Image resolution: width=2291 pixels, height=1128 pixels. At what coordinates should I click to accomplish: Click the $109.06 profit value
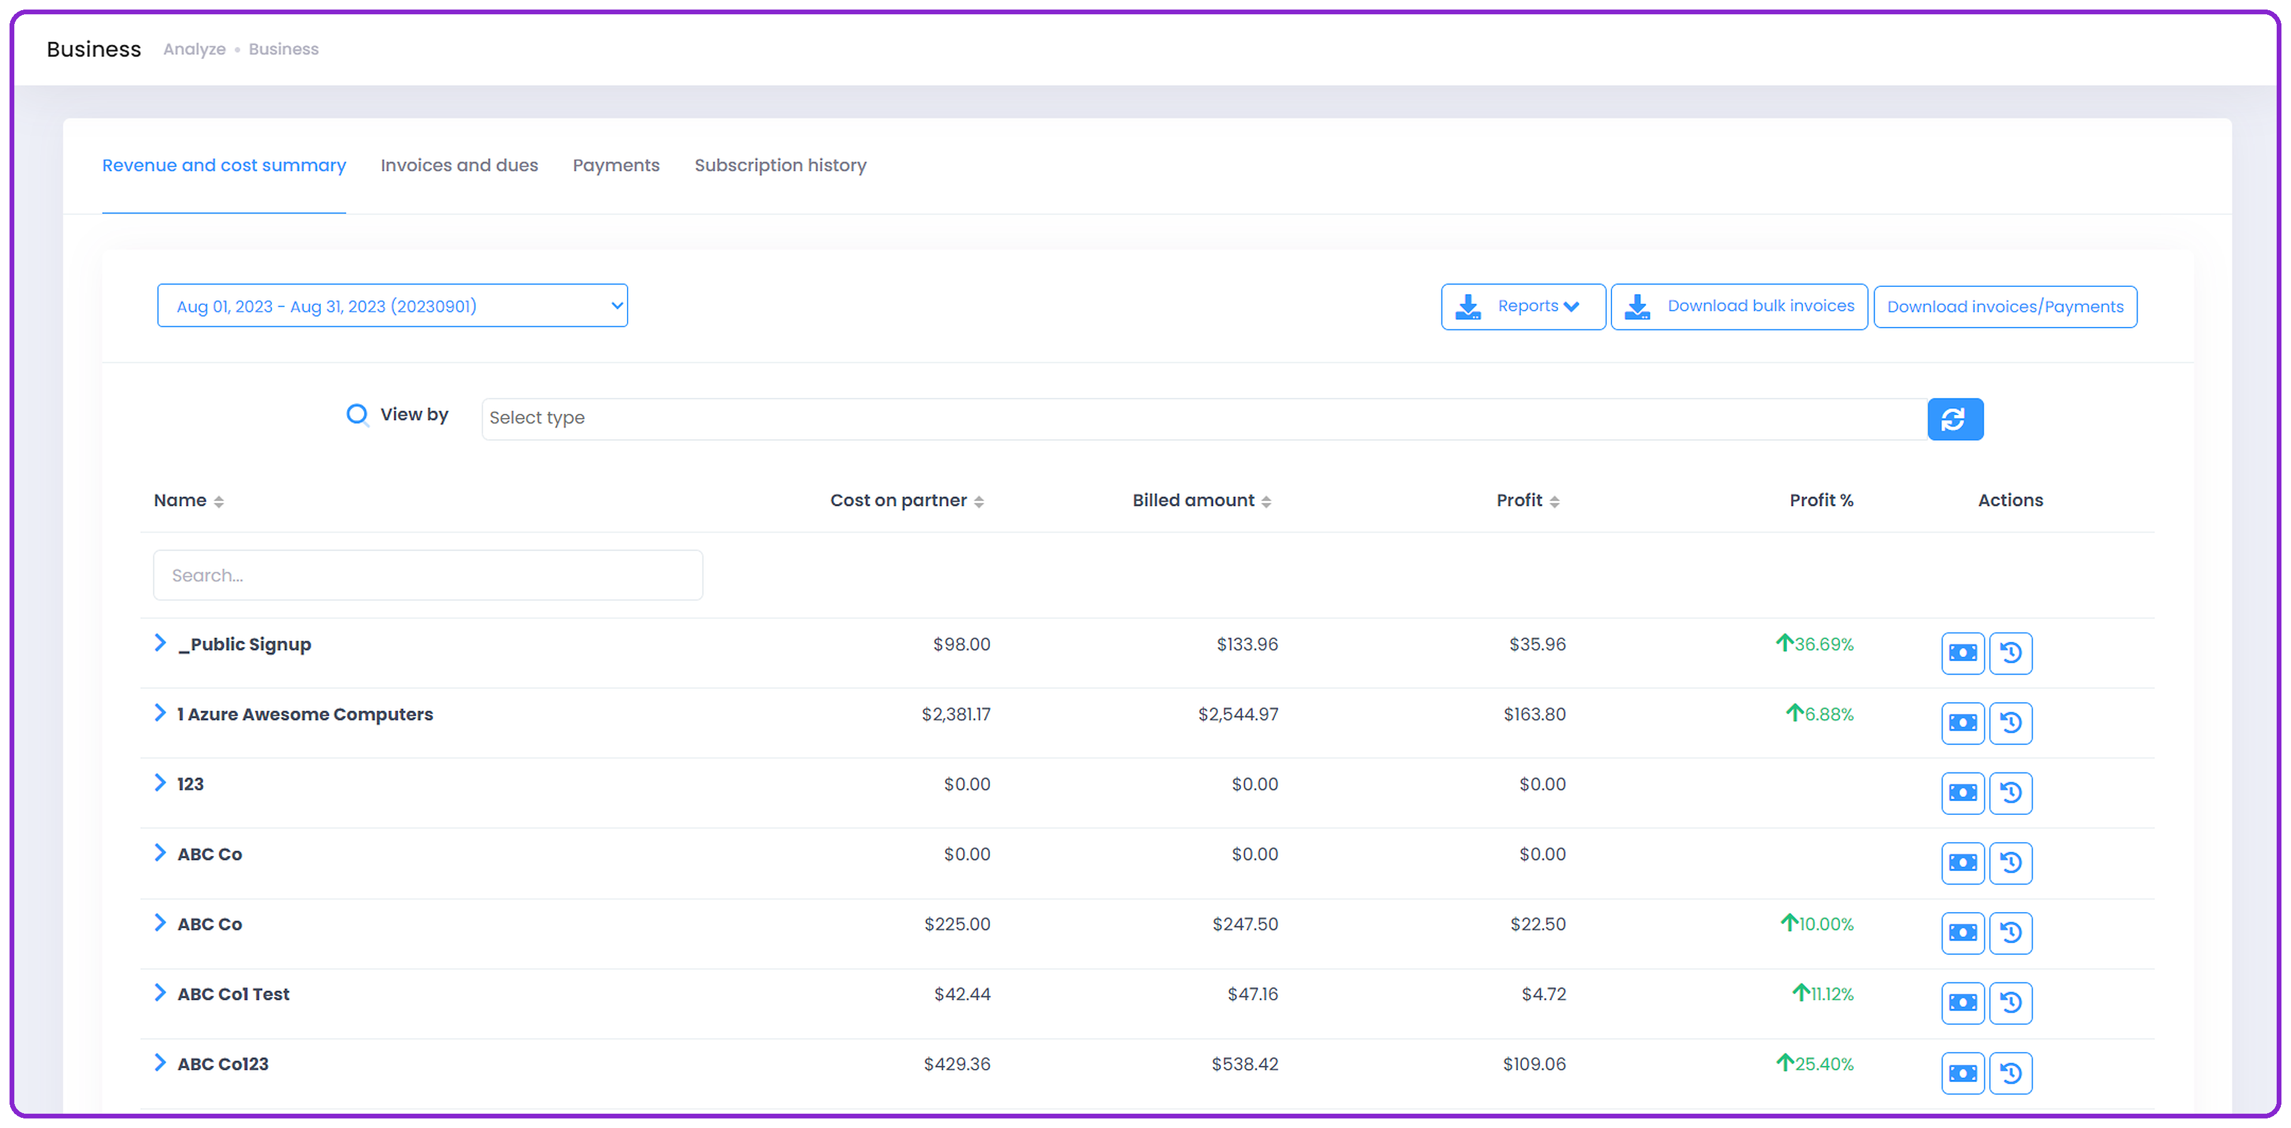coord(1534,1064)
